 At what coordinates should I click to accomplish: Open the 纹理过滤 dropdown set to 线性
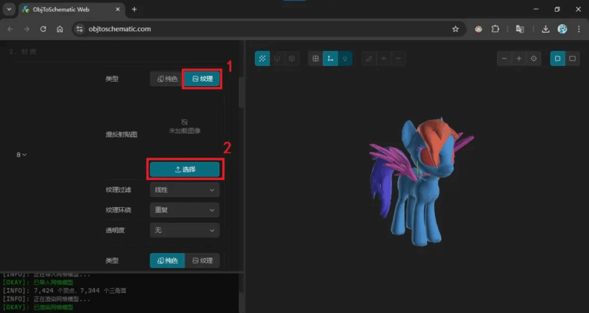point(185,190)
